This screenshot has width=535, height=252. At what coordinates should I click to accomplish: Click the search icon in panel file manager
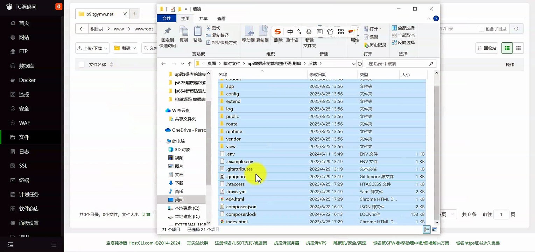pyautogui.click(x=516, y=29)
